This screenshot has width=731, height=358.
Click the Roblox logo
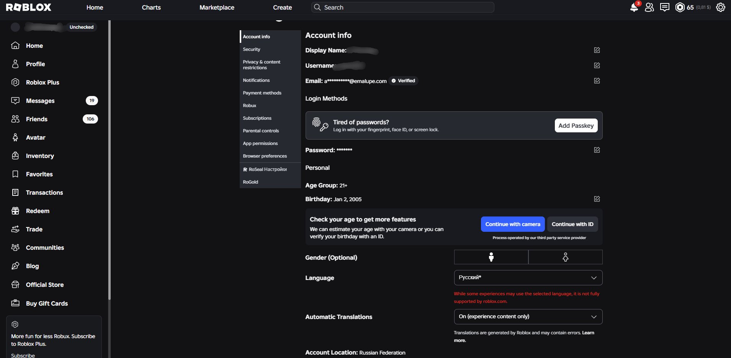(29, 7)
